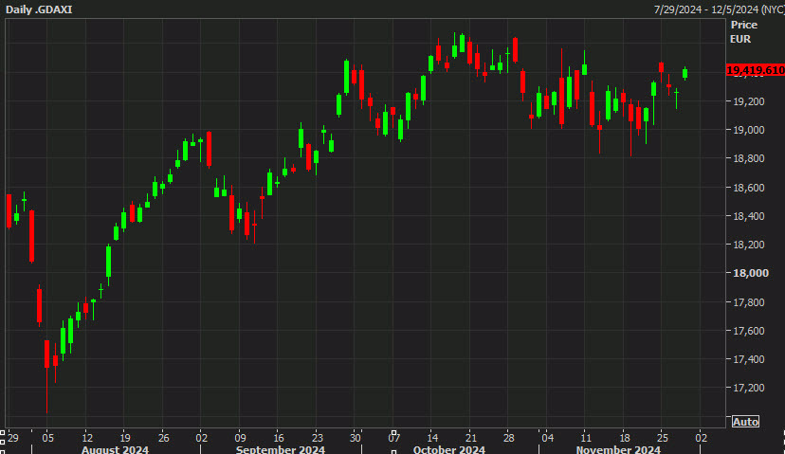Click the Auto scale button
785x454 pixels.
pyautogui.click(x=745, y=422)
